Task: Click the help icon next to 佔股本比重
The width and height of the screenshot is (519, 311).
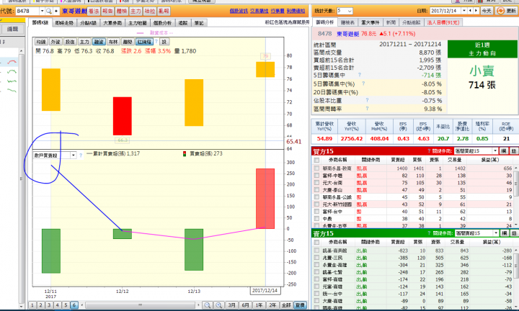Action: (x=367, y=100)
